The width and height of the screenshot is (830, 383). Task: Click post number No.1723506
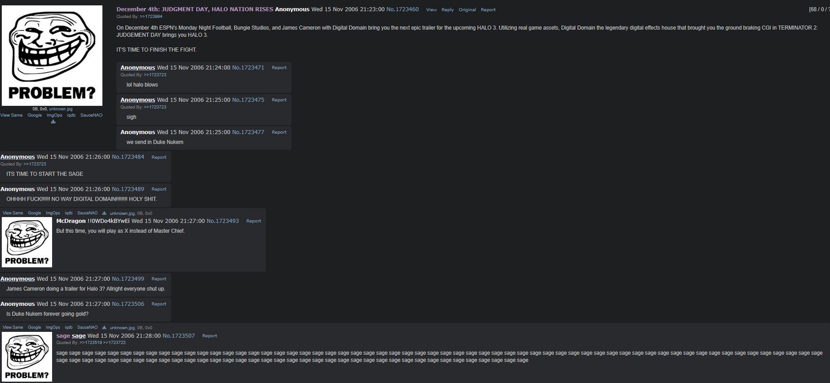coord(128,304)
